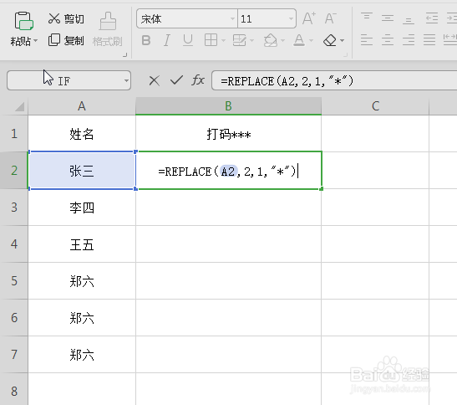Screen dimensions: 457x405
Task: Click empty cell C2
Action: tap(375, 171)
